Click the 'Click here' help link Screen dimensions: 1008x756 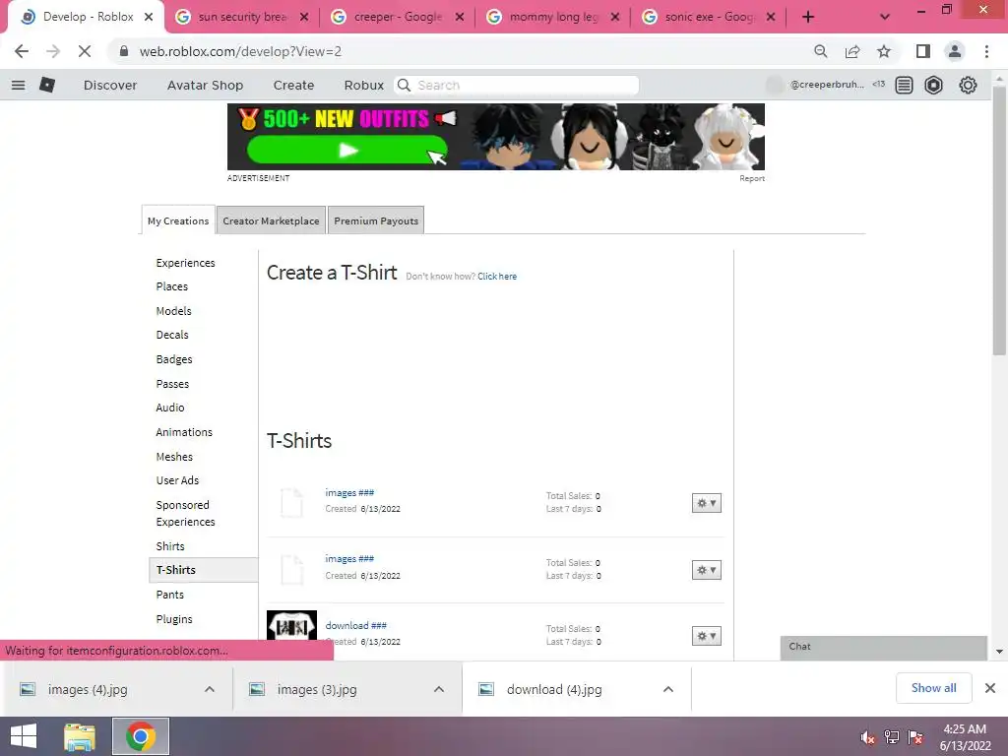coord(497,276)
